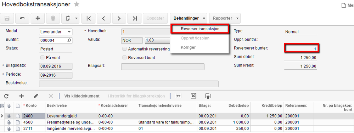Click Vis kildedokument button
Image resolution: width=354 pixels, height=133 pixels.
click(82, 96)
